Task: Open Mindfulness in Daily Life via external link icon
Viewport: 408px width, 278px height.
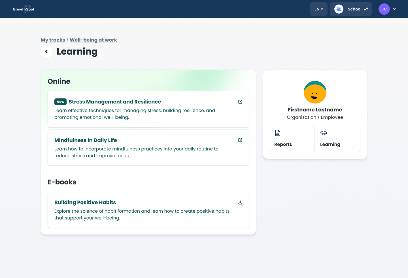Action: coord(240,140)
